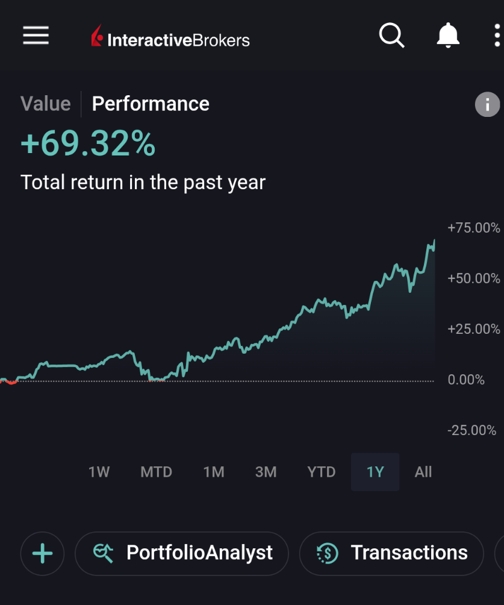Select the Performance view

(151, 104)
